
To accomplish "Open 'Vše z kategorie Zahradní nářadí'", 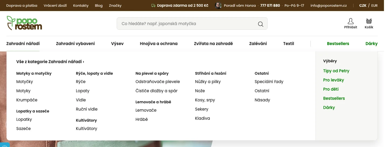I will [50, 61].
